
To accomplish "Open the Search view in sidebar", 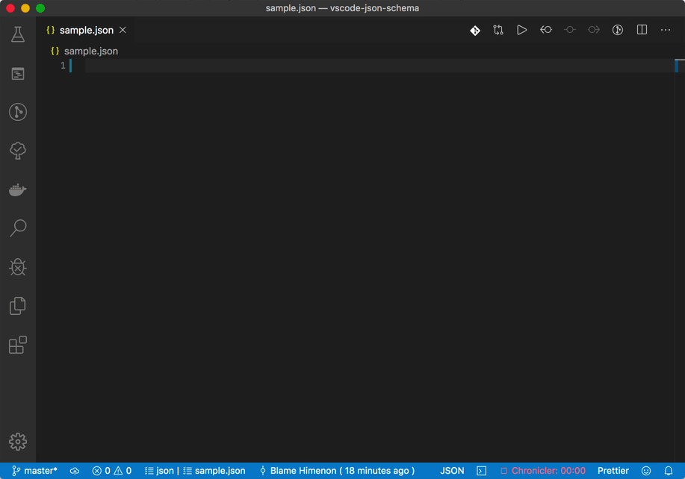I will [x=17, y=228].
